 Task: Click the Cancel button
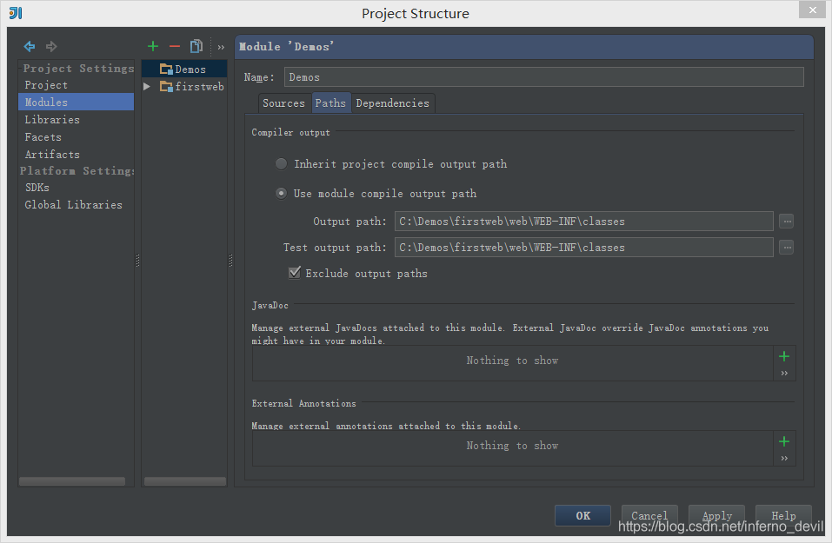(x=649, y=515)
